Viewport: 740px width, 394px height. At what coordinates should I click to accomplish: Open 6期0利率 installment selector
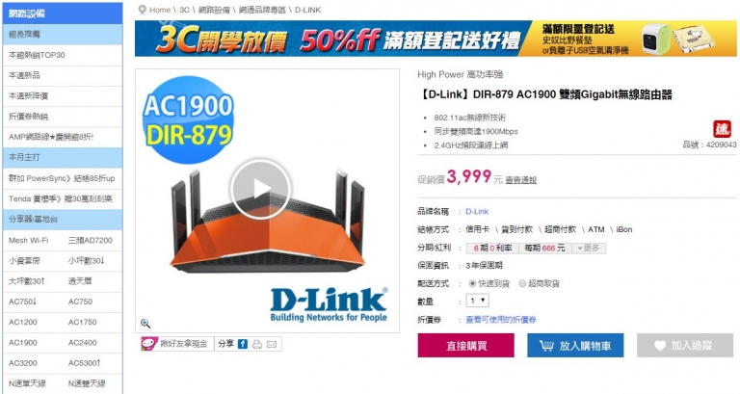click(x=492, y=249)
